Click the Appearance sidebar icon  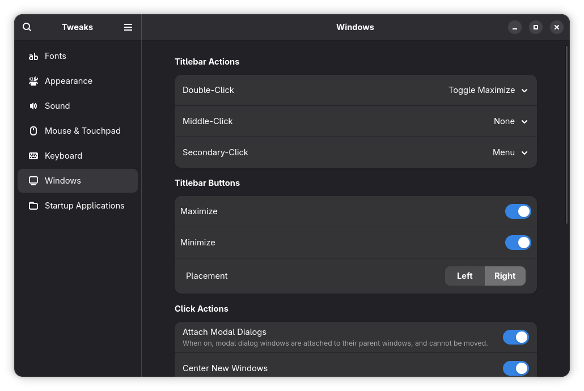(x=33, y=81)
